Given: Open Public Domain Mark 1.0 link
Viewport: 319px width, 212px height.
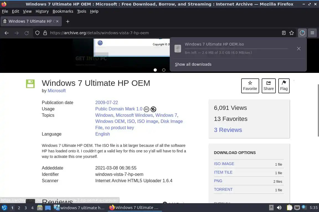Looking at the screenshot, I should coord(119,109).
